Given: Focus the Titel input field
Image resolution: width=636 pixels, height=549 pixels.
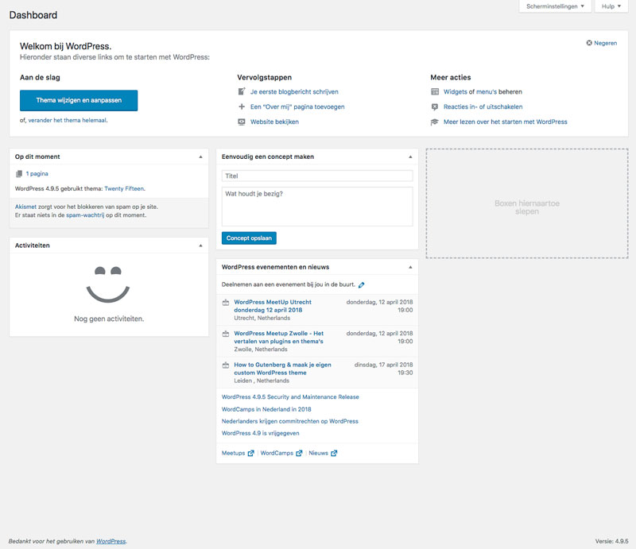Looking at the screenshot, I should [317, 176].
